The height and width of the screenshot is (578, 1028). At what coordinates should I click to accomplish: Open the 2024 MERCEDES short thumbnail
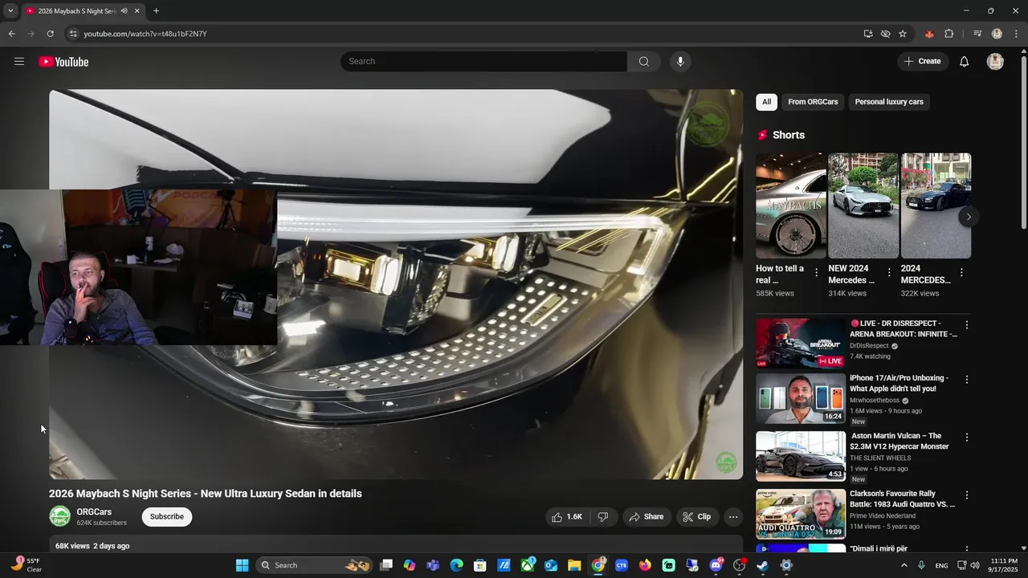pos(936,206)
